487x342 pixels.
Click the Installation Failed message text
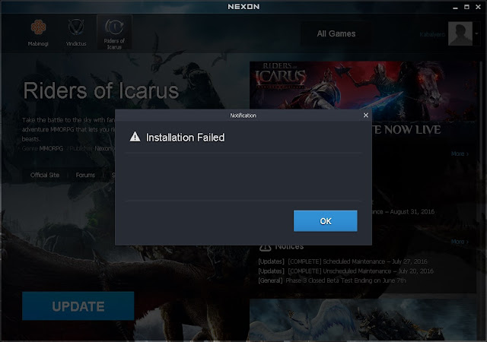pyautogui.click(x=185, y=138)
